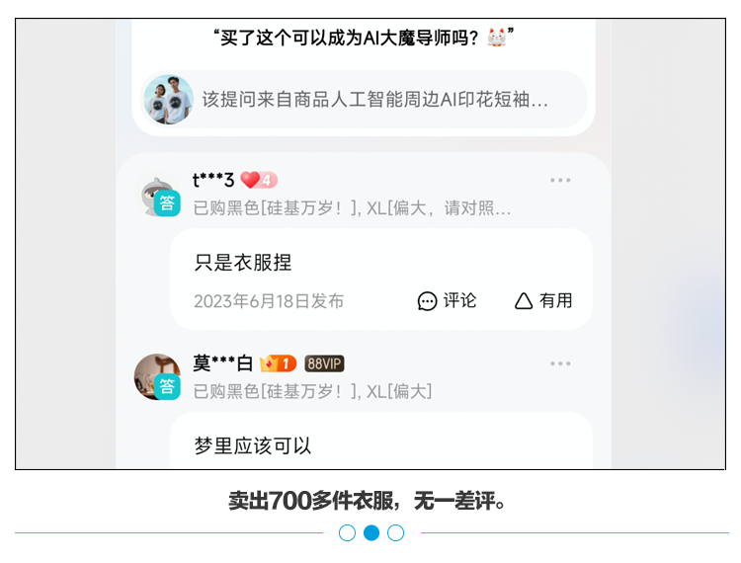Viewport: 741px width, 563px height.
Task: Expand truncated purchase info under t***3
Action: pyautogui.click(x=352, y=207)
